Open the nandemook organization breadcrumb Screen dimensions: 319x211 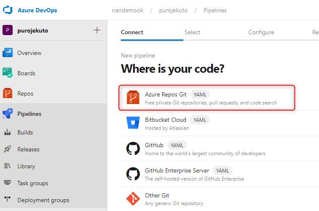pyautogui.click(x=128, y=11)
